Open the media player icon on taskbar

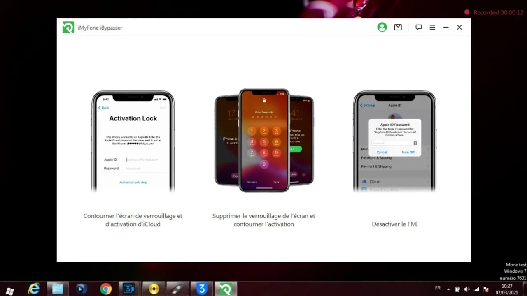point(82,289)
